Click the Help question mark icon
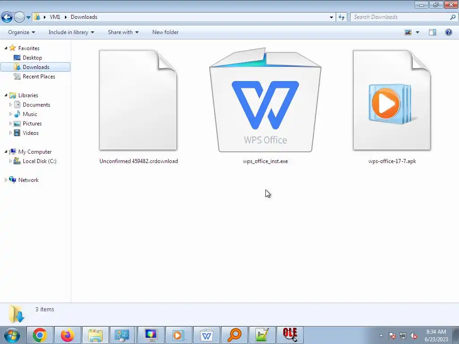Image resolution: width=459 pixels, height=344 pixels. point(448,32)
